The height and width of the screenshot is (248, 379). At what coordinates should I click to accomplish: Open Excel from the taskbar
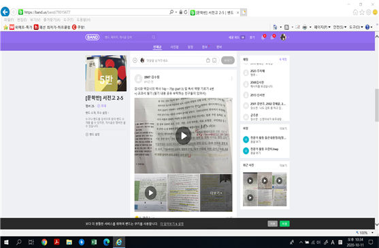click(x=94, y=242)
